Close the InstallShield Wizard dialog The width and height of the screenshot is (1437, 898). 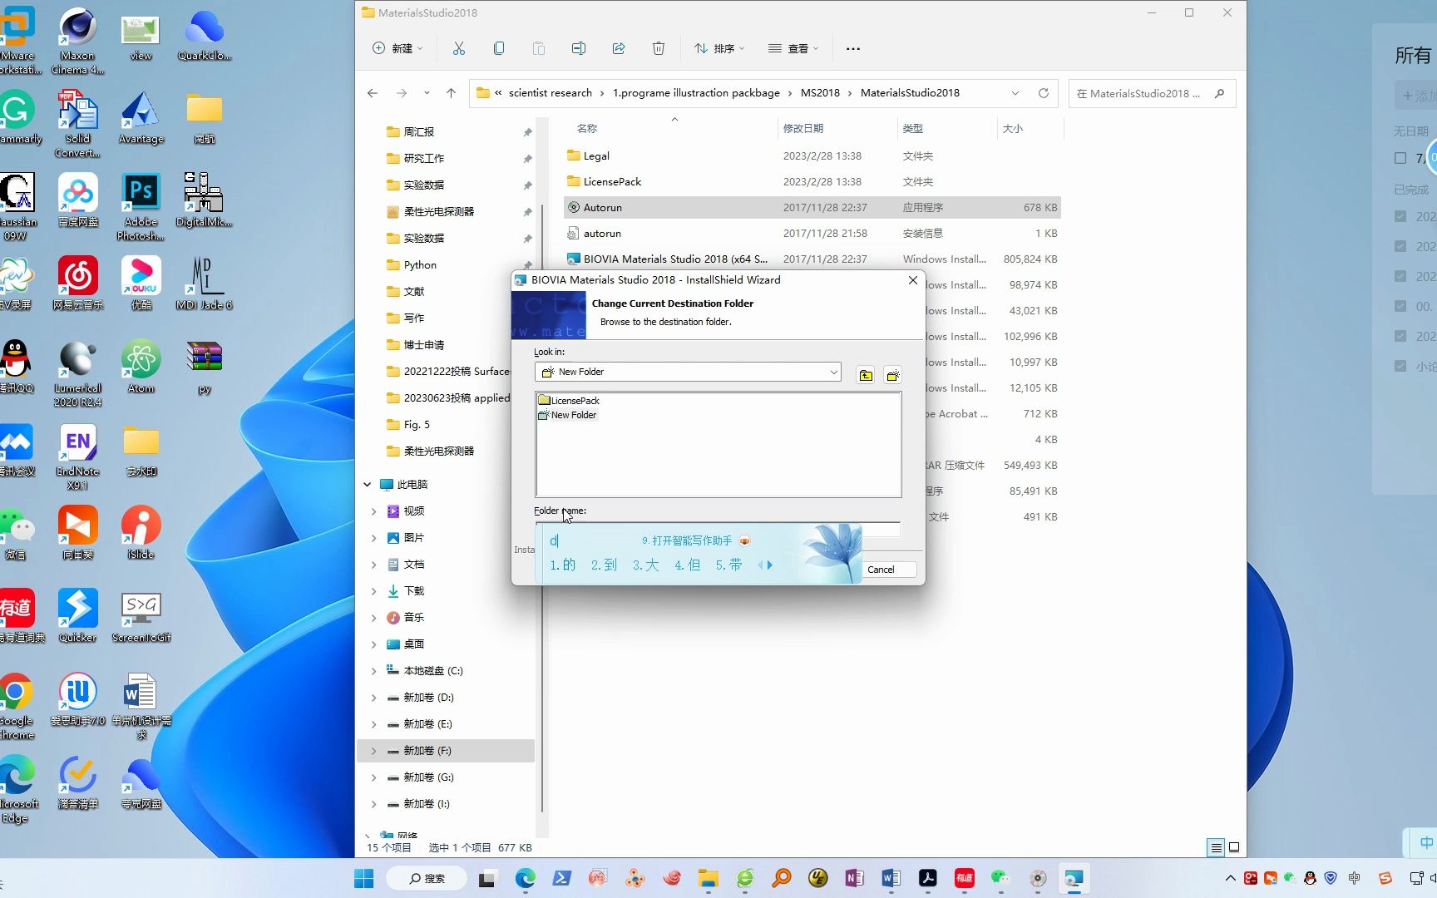pyautogui.click(x=913, y=280)
